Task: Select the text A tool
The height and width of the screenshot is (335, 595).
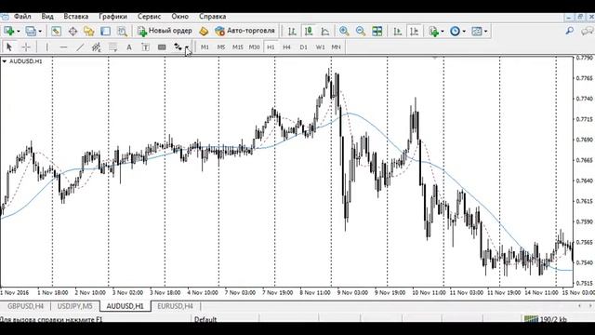Action: pos(129,47)
